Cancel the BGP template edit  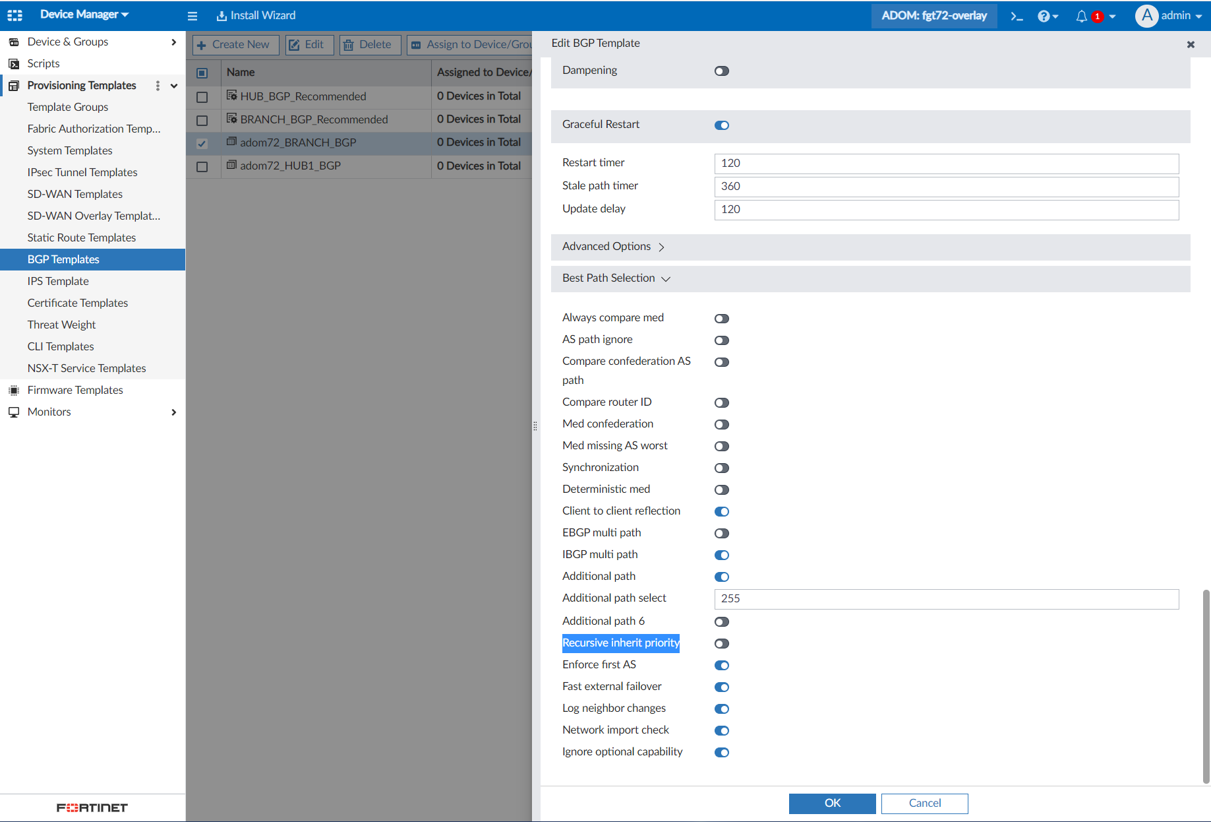[x=925, y=804]
